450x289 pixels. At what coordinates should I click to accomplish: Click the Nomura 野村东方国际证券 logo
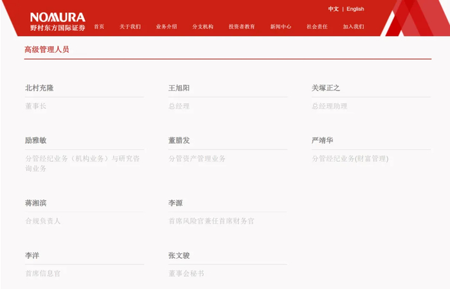click(x=58, y=21)
